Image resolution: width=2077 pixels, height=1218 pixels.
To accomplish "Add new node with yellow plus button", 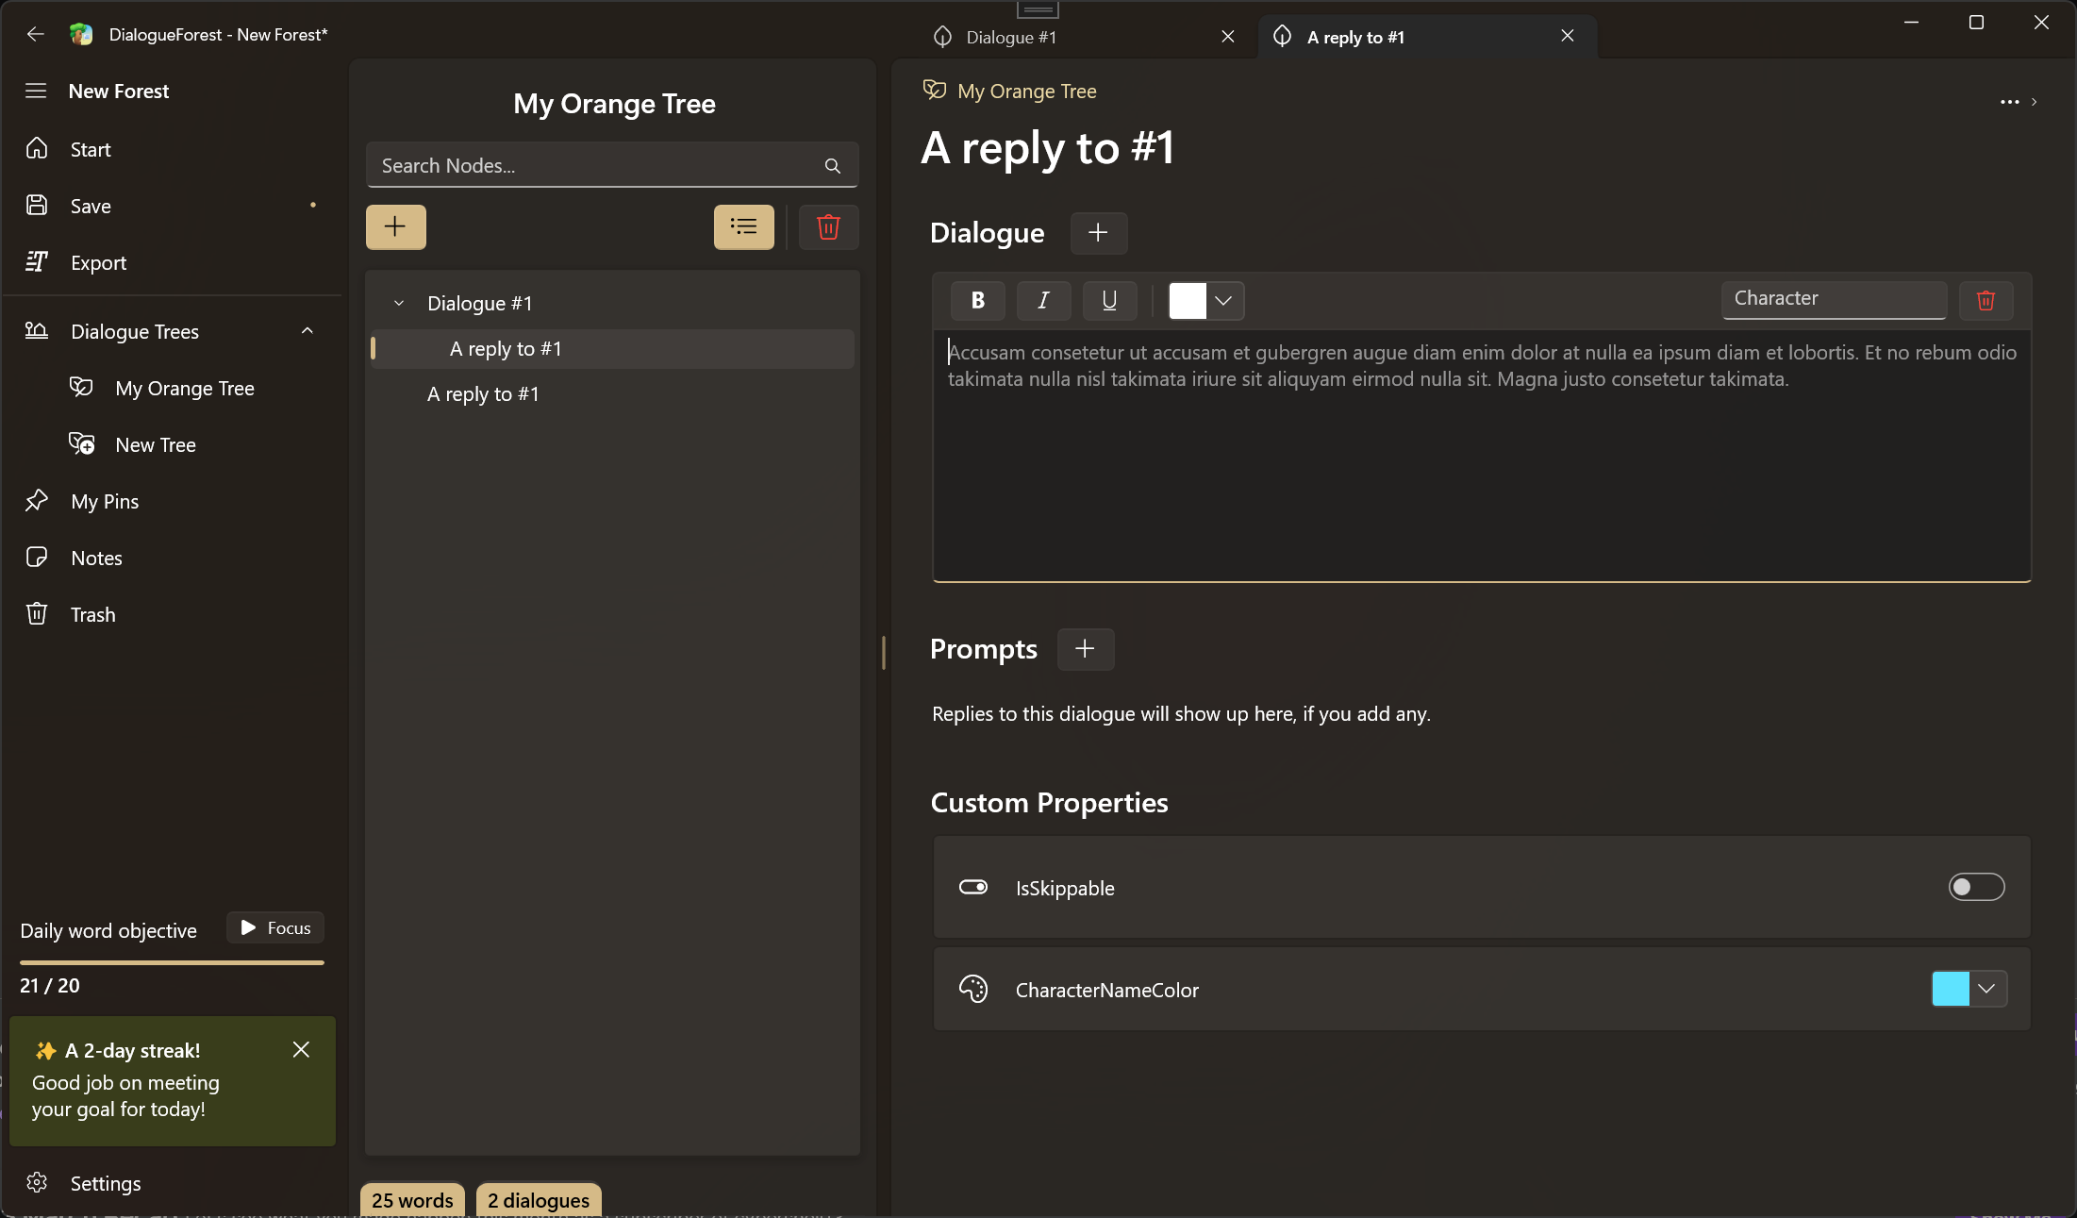I will (x=395, y=226).
